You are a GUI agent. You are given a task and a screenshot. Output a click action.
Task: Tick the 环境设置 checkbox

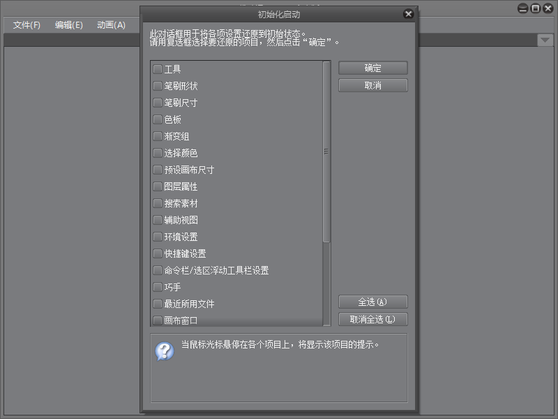(x=158, y=237)
